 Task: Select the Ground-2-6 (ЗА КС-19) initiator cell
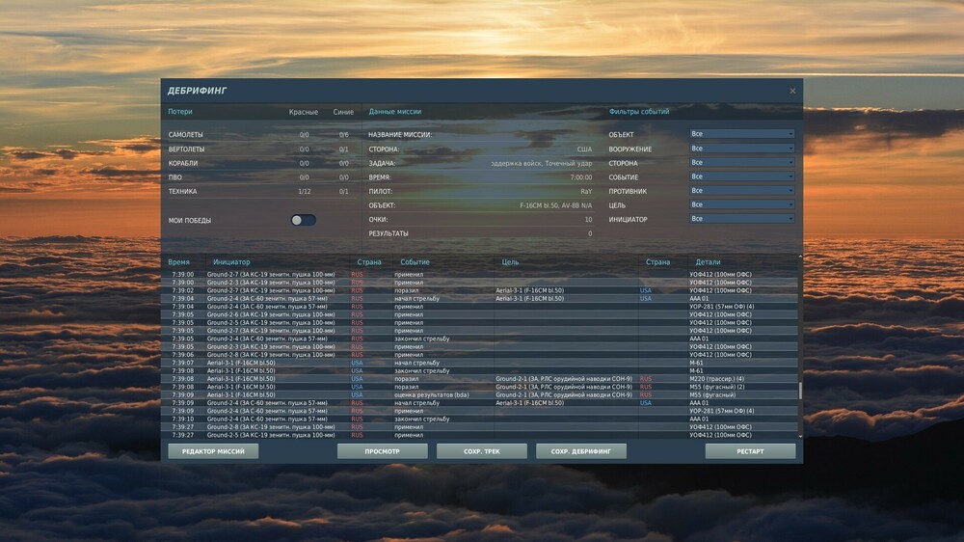271,314
